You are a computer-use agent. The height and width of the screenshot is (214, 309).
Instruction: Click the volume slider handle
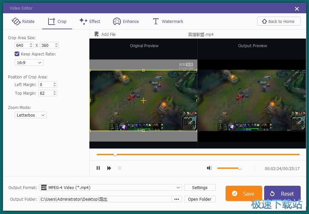(240, 168)
